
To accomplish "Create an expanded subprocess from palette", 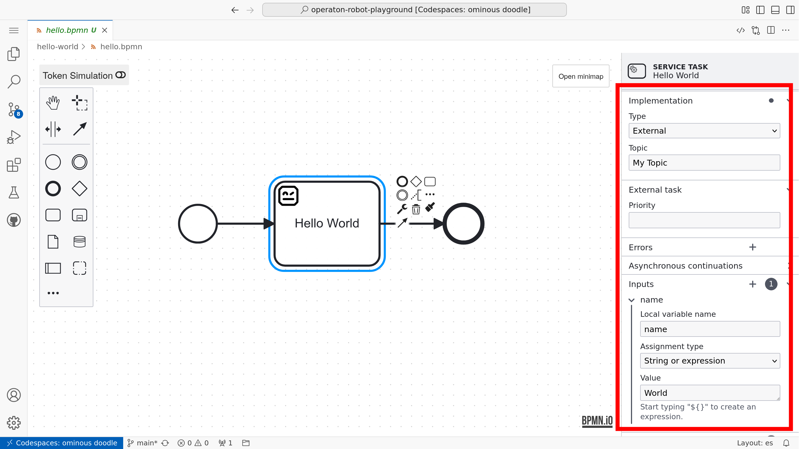I will (x=79, y=215).
